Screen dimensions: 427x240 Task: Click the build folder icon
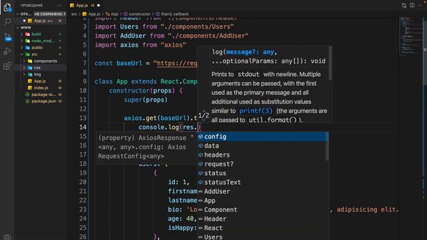[27, 34]
